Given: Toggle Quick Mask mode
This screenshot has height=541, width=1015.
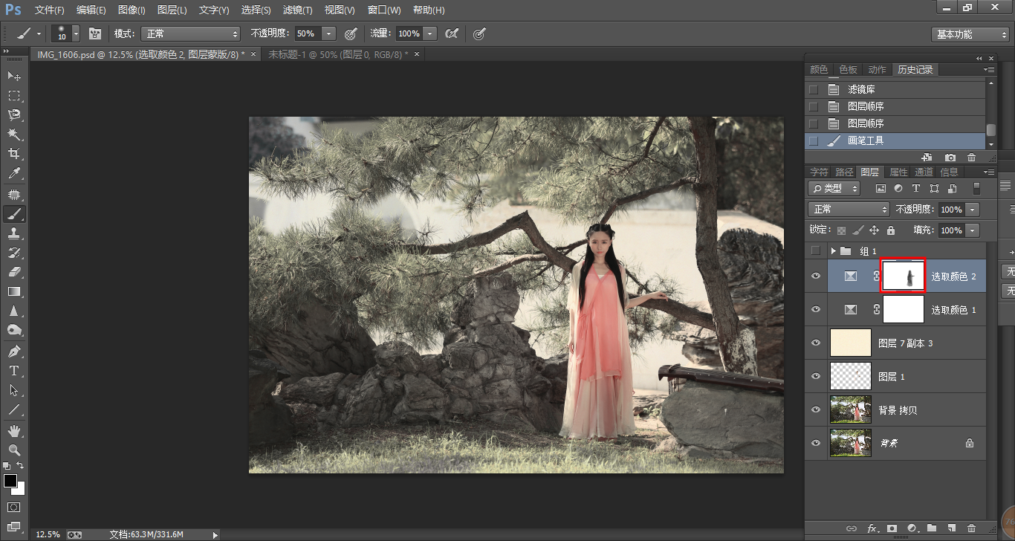Looking at the screenshot, I should (x=14, y=507).
